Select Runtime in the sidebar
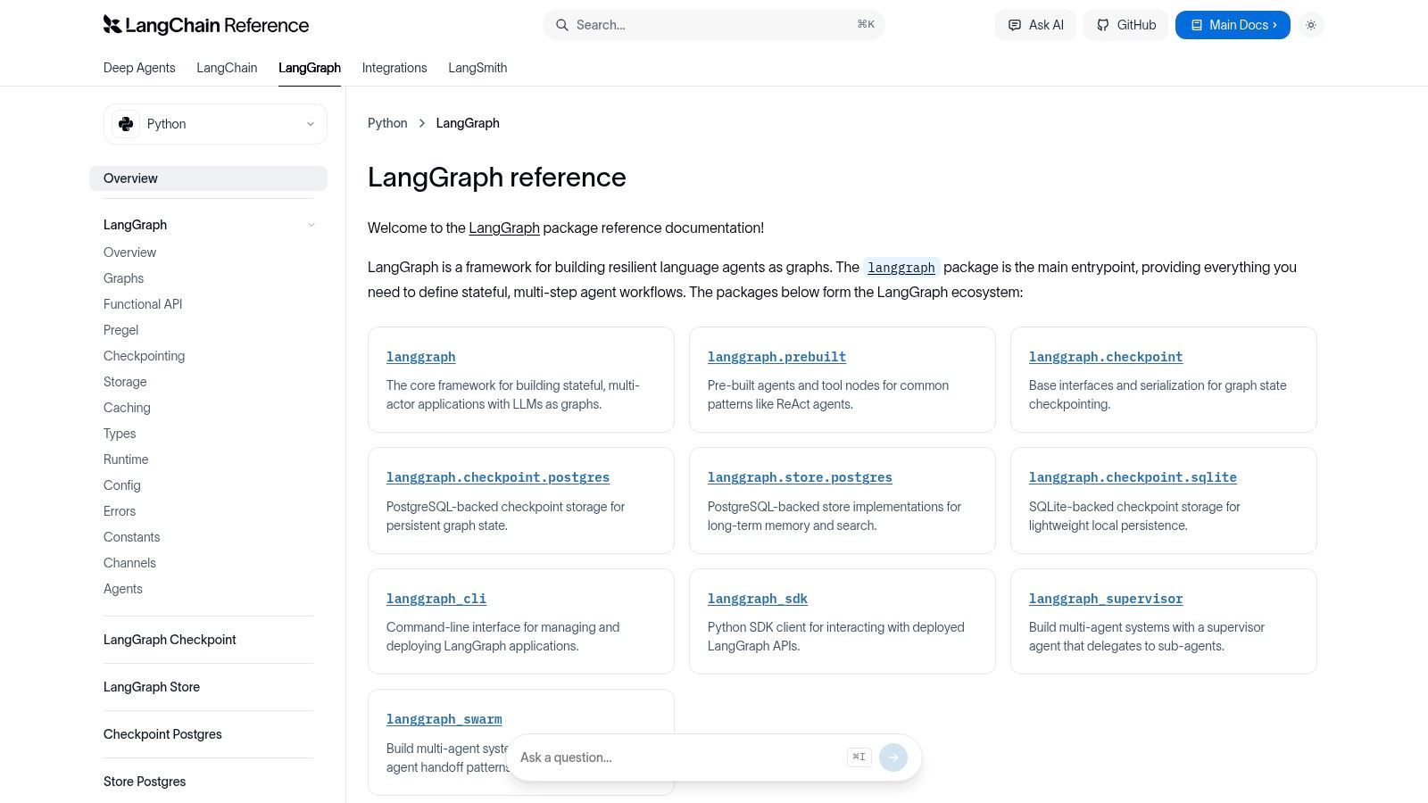Screen dimensions: 1428x803 point(126,459)
